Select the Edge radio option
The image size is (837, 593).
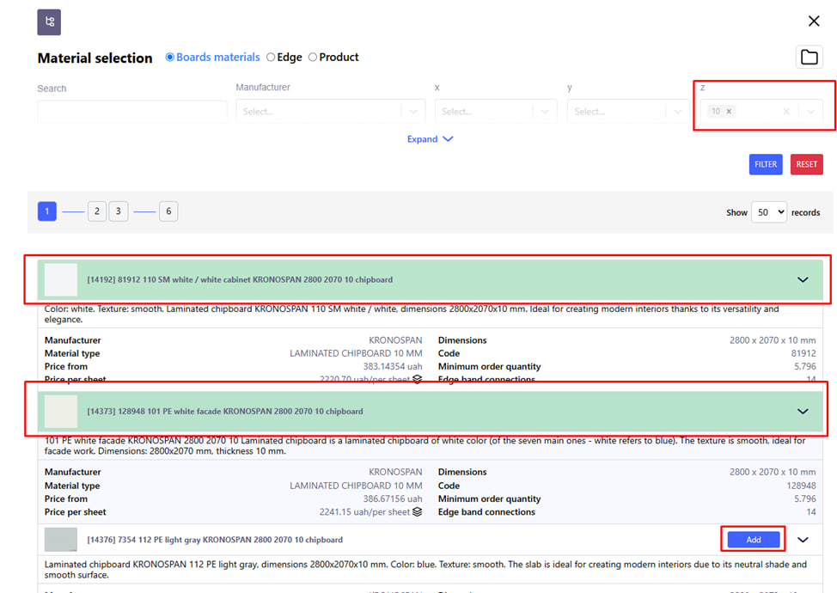pos(271,58)
